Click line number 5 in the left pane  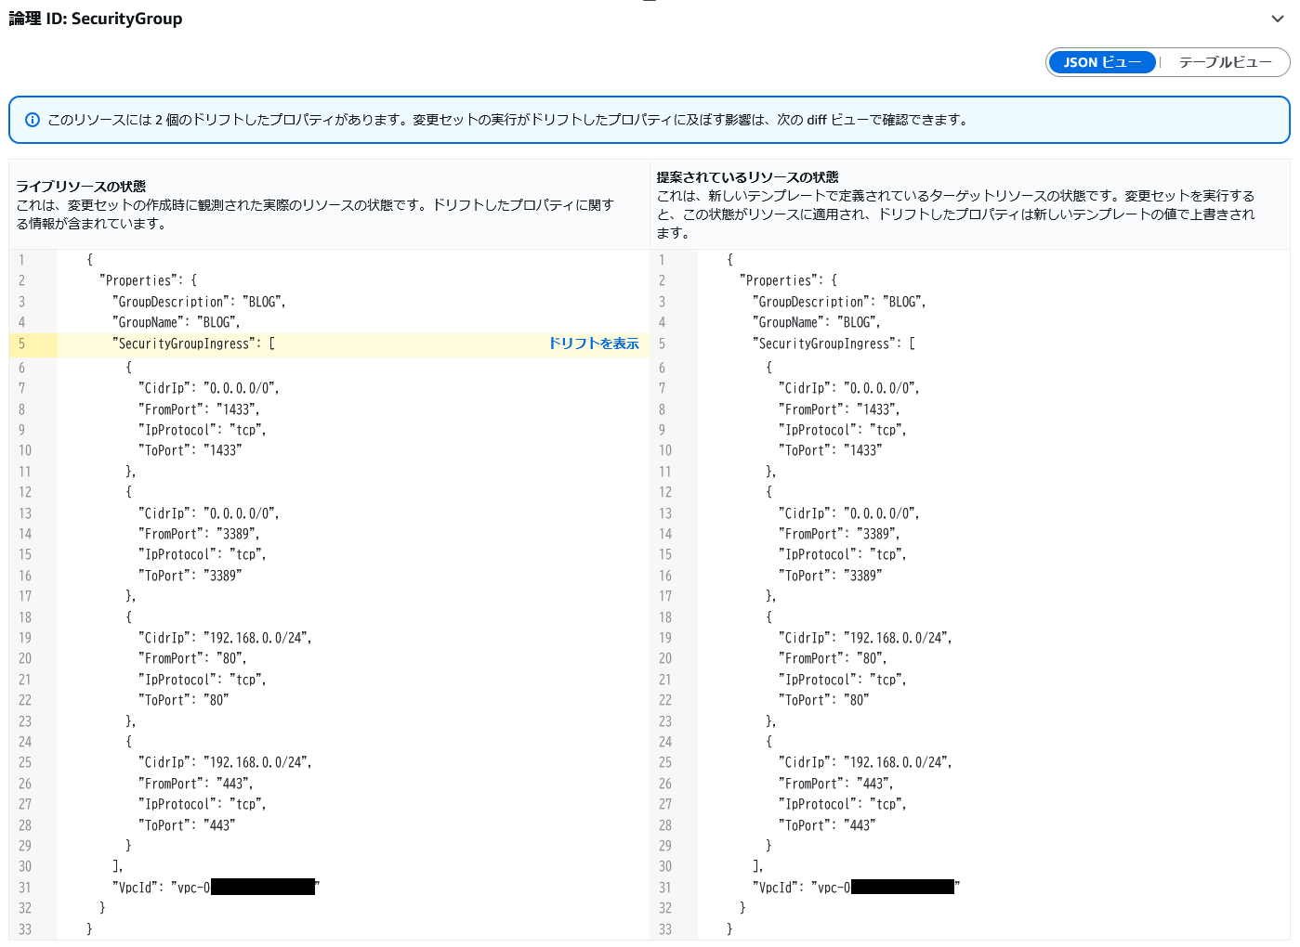[x=22, y=344]
